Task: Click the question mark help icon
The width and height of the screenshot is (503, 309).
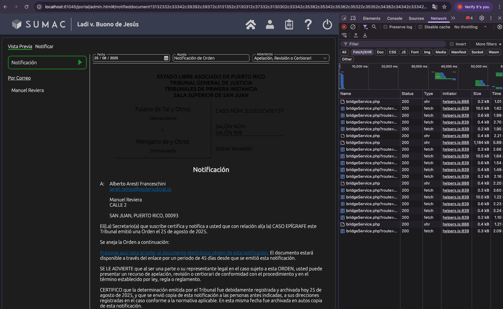Action: tap(308, 24)
